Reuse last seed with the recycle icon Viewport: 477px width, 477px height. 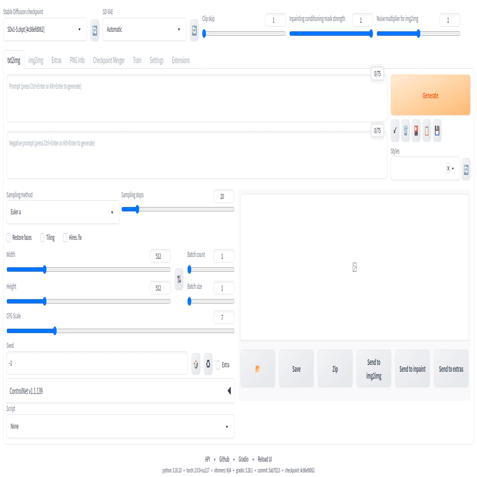(208, 364)
